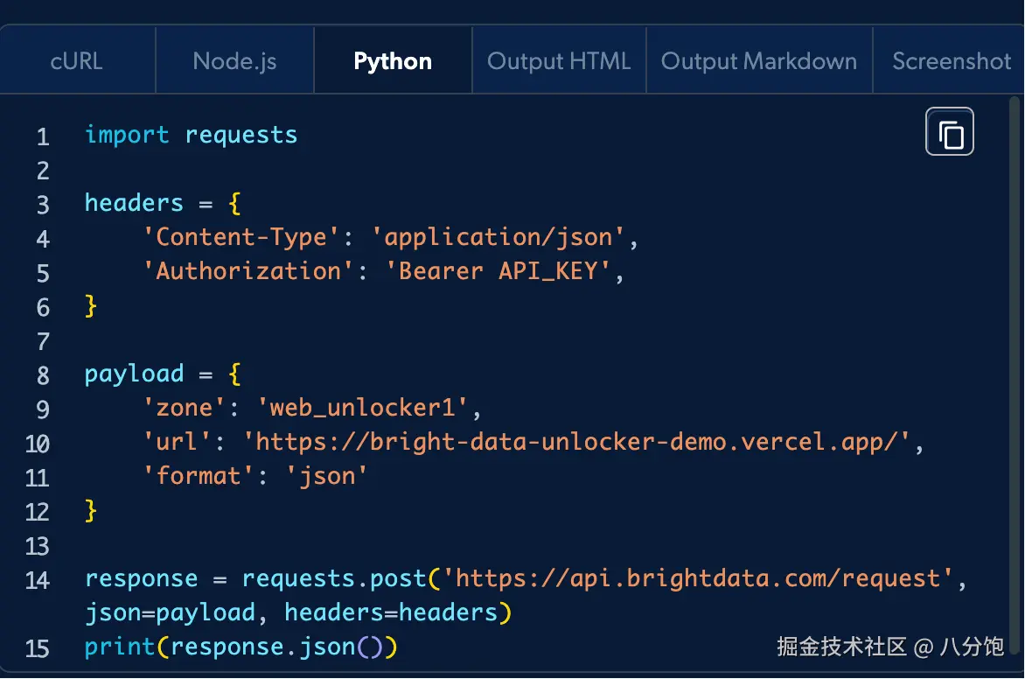Select the Python tab
The height and width of the screenshot is (679, 1025).
(x=393, y=61)
